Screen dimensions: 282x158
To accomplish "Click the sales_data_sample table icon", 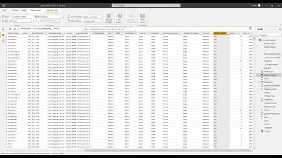I will (x=260, y=40).
